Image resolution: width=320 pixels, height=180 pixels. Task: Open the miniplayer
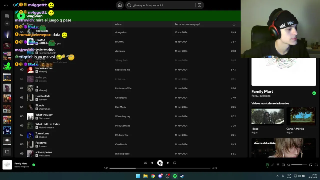point(311,165)
